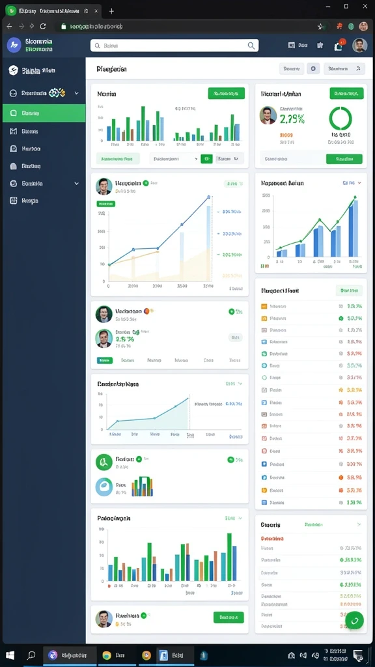The height and width of the screenshot is (667, 375).
Task: Click the green header button in the donut ring card
Action: point(346,93)
